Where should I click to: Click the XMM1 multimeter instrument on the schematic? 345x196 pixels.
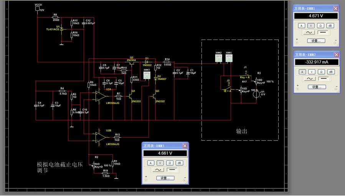(x=229, y=58)
